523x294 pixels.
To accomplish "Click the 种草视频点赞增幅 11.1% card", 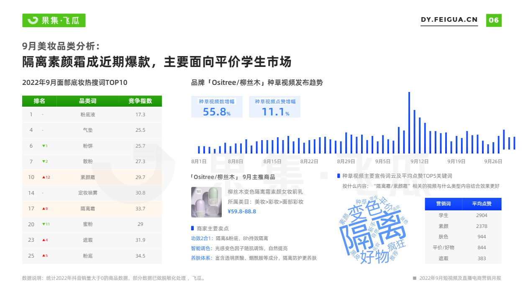I will [275, 107].
